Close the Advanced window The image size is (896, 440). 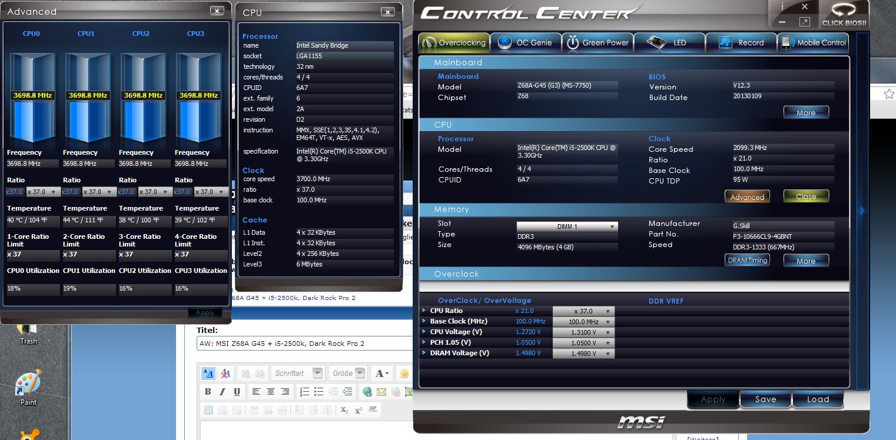217,11
